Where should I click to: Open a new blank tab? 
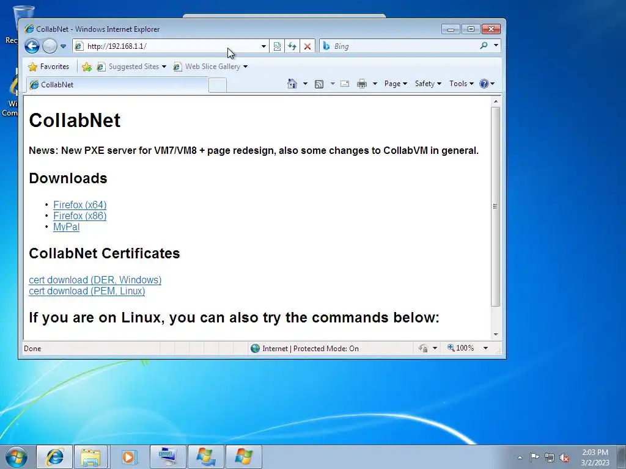pyautogui.click(x=218, y=85)
